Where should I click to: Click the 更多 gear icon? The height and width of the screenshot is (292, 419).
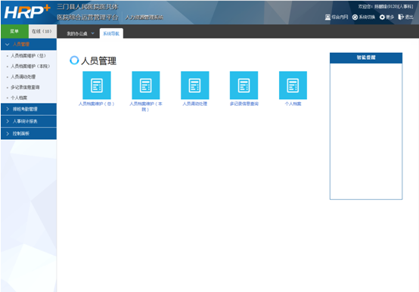coord(382,17)
